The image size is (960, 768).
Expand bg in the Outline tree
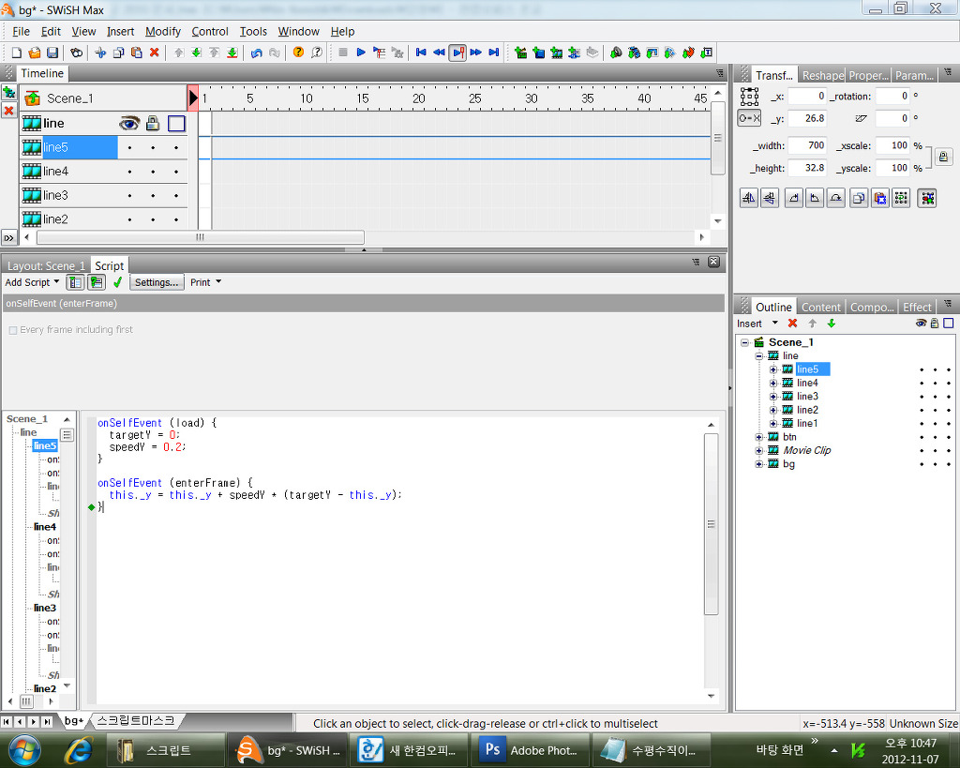tap(758, 463)
